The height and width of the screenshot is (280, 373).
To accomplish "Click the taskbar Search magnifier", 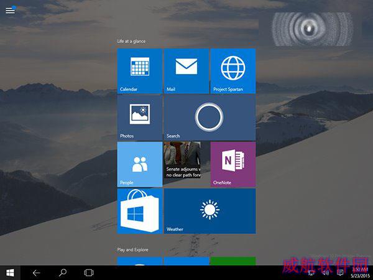I will tap(62, 273).
